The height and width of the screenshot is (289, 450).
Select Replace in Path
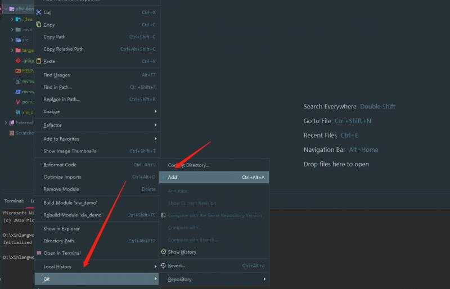[x=97, y=100]
